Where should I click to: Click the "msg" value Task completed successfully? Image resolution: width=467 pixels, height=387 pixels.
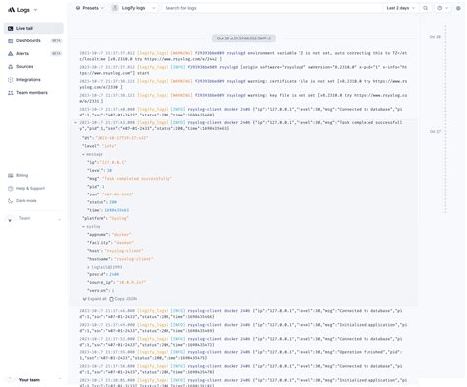(x=138, y=179)
